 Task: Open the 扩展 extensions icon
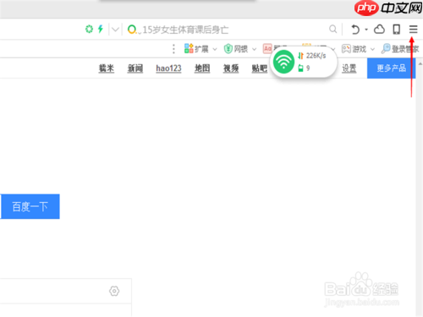click(x=189, y=48)
